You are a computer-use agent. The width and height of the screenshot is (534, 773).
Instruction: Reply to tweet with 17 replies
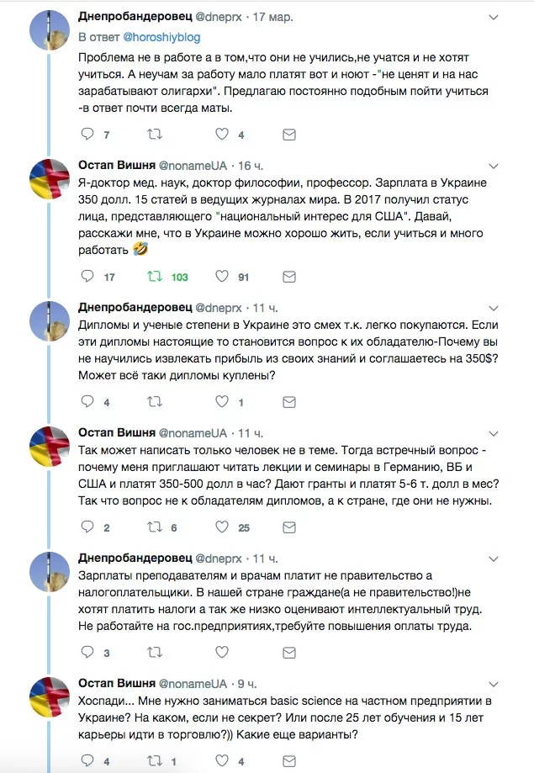tap(87, 277)
